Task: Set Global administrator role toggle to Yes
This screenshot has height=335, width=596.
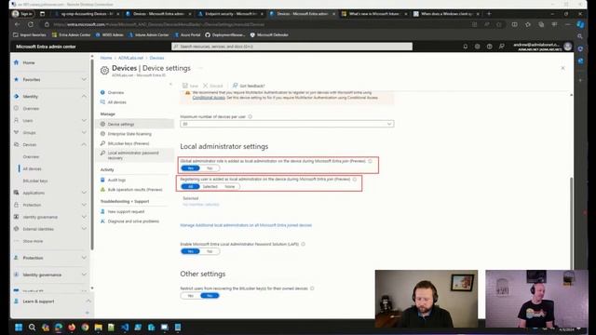Action: click(x=190, y=168)
